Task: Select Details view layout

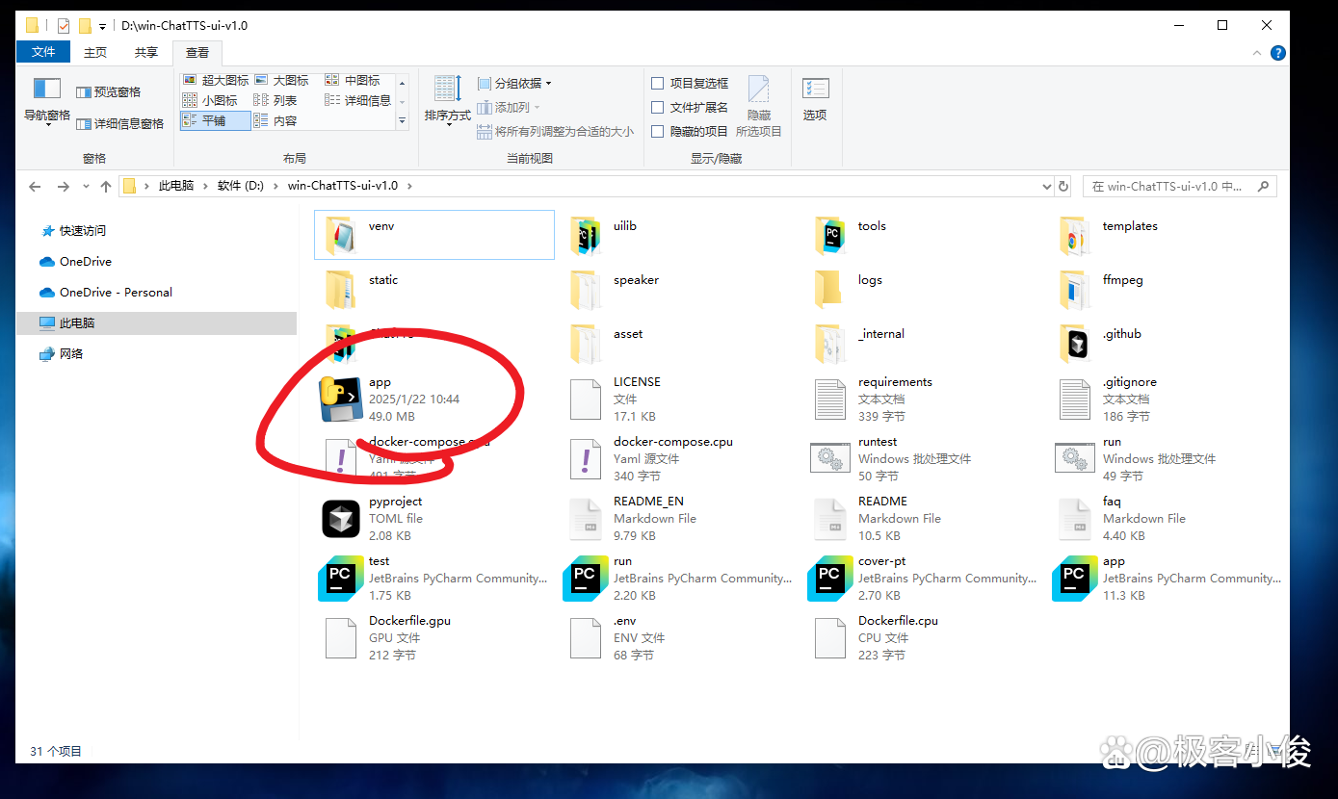Action: (x=358, y=101)
